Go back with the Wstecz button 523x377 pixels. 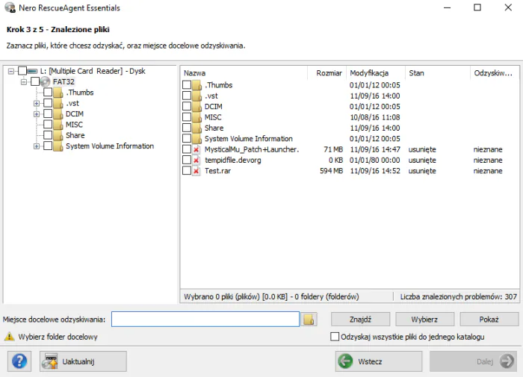[379, 361]
